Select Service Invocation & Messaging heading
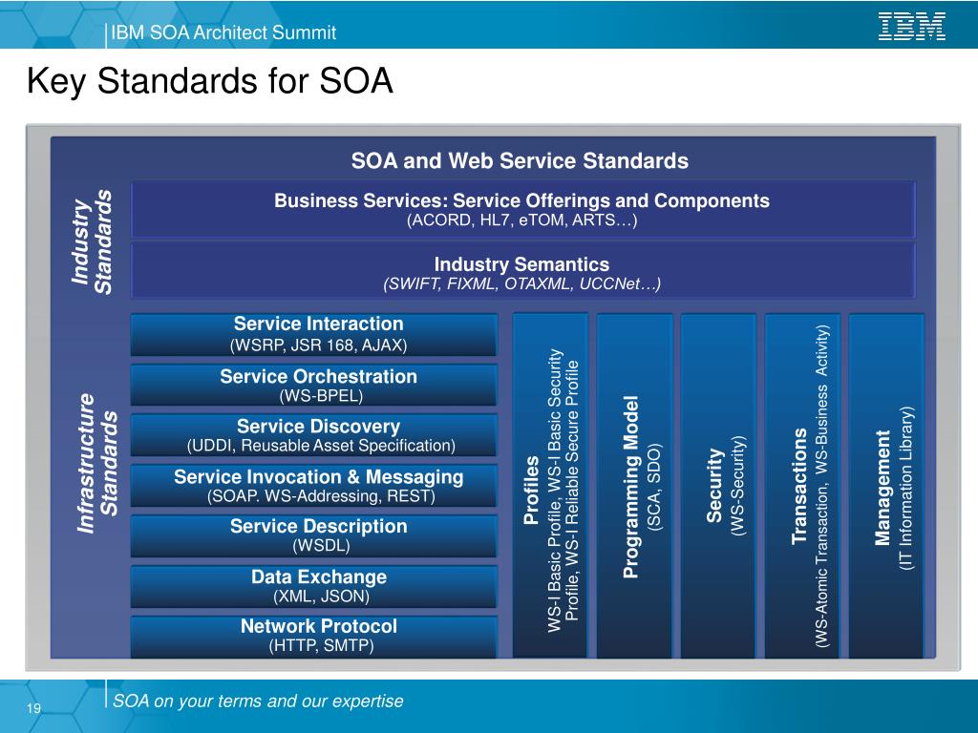The width and height of the screenshot is (978, 733). click(319, 477)
